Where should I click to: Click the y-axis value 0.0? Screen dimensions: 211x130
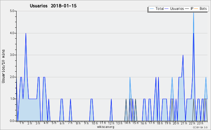tap(12, 121)
